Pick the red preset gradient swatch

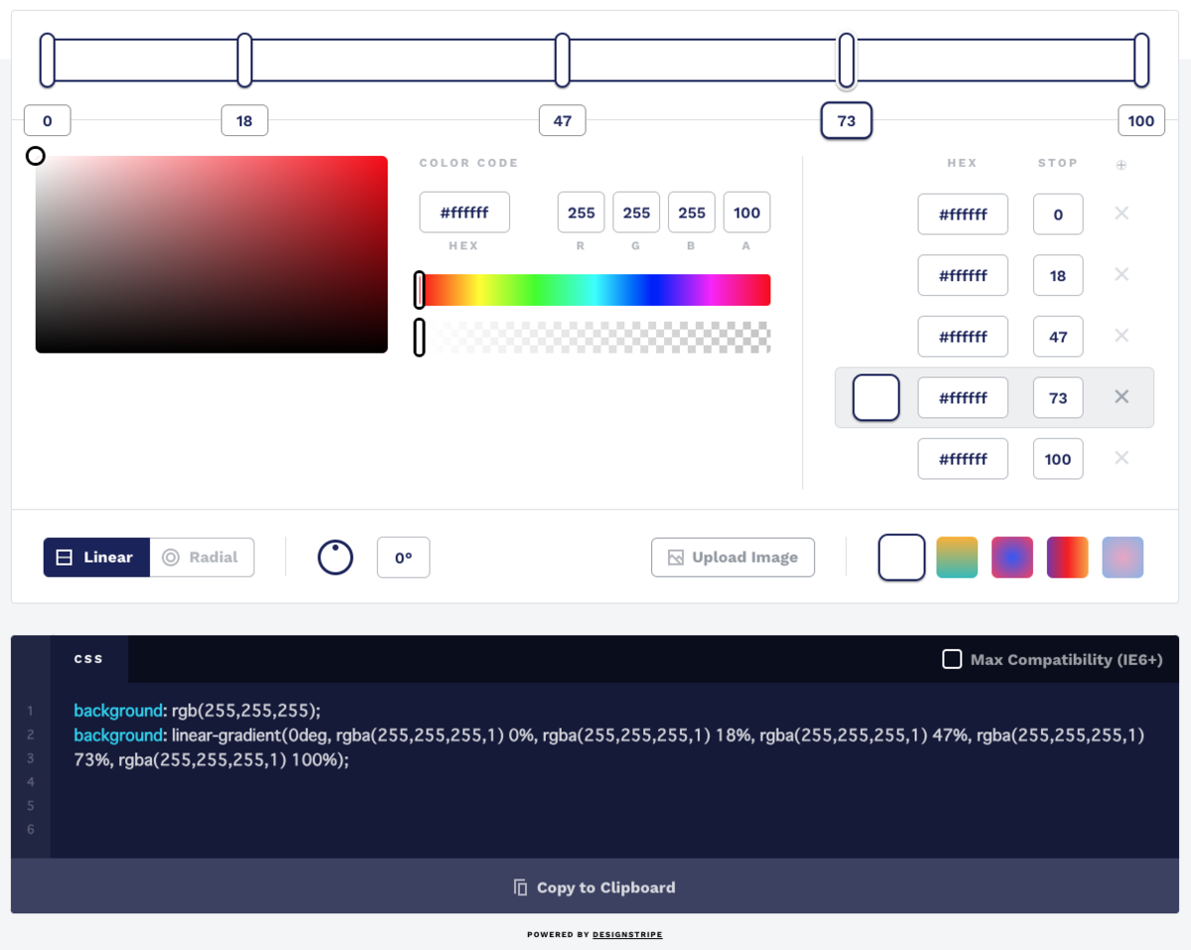[1067, 557]
